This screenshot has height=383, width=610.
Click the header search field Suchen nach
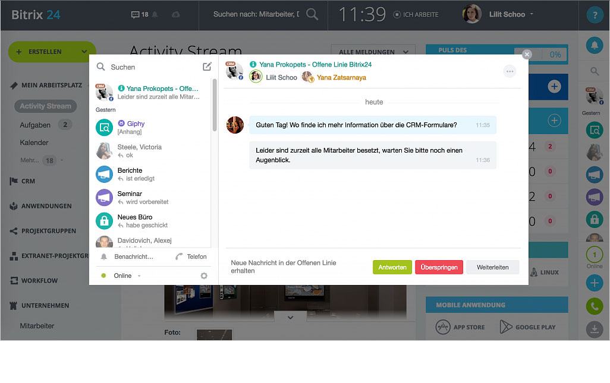[x=256, y=14]
